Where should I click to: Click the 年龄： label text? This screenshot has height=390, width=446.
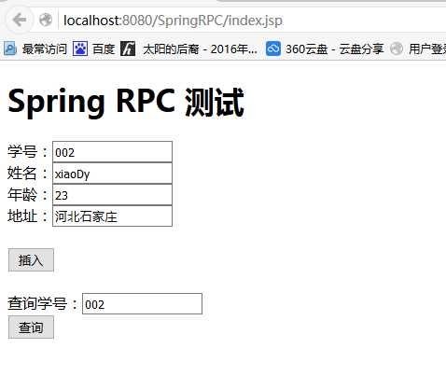28,195
